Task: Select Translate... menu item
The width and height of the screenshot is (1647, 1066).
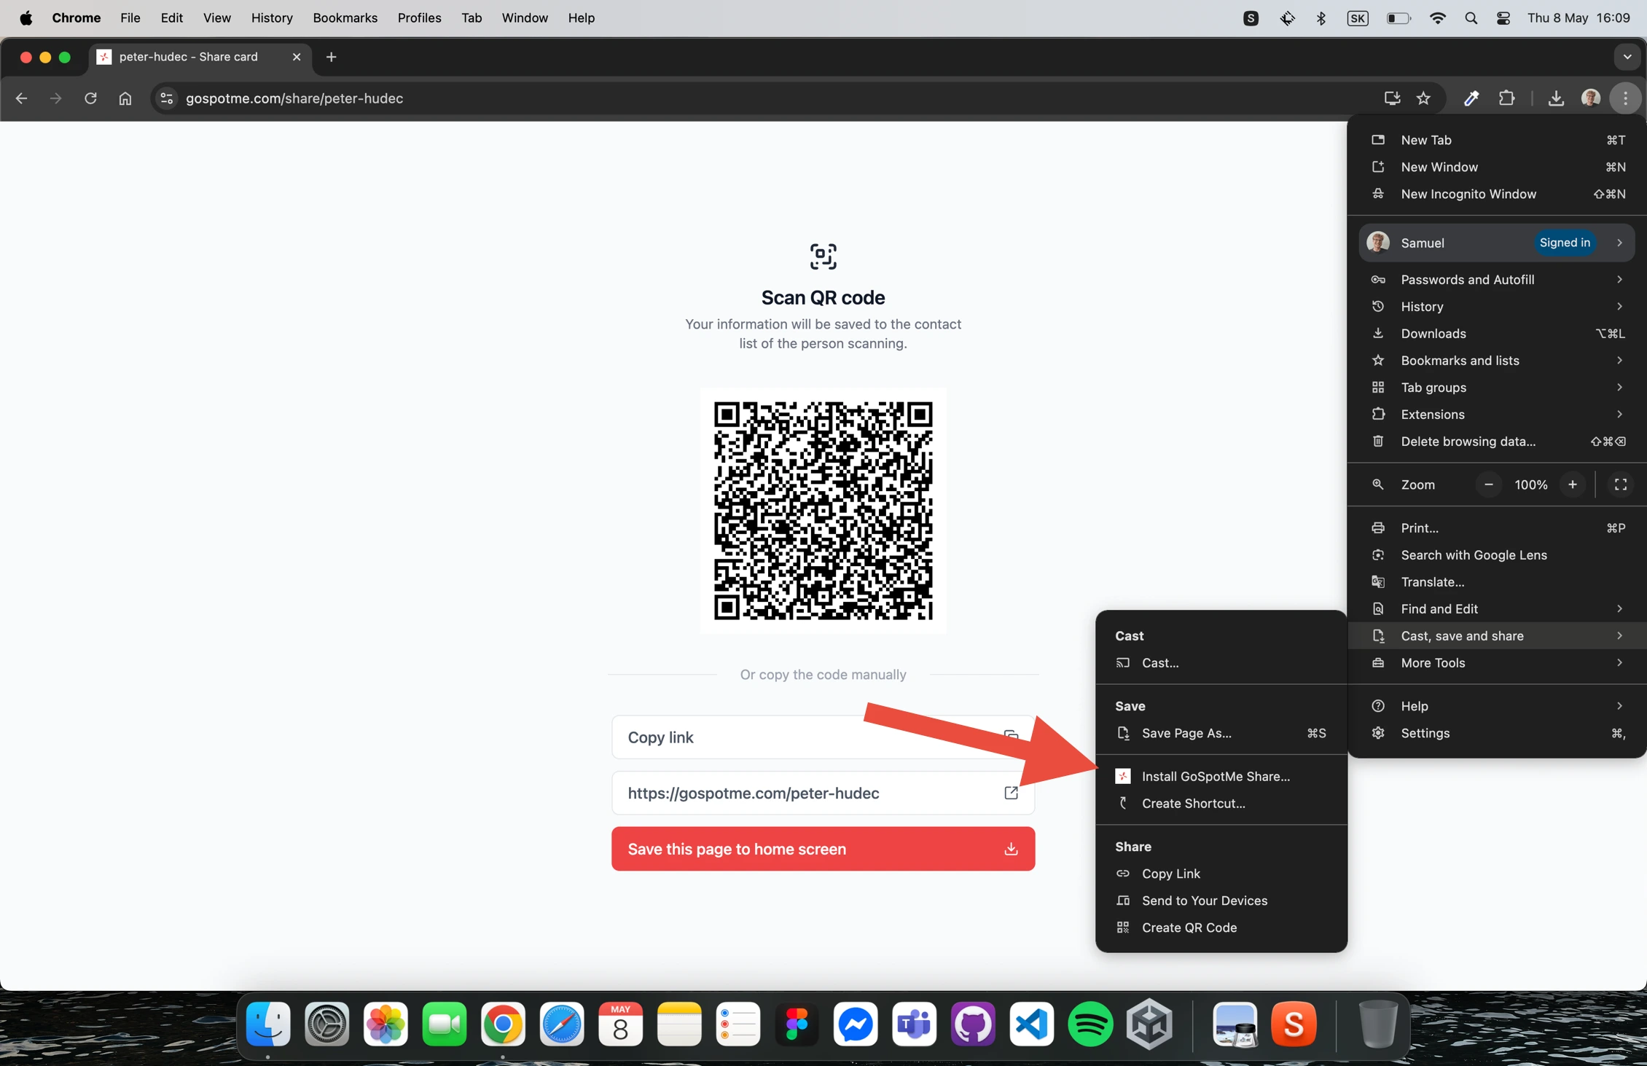Action: point(1497,582)
